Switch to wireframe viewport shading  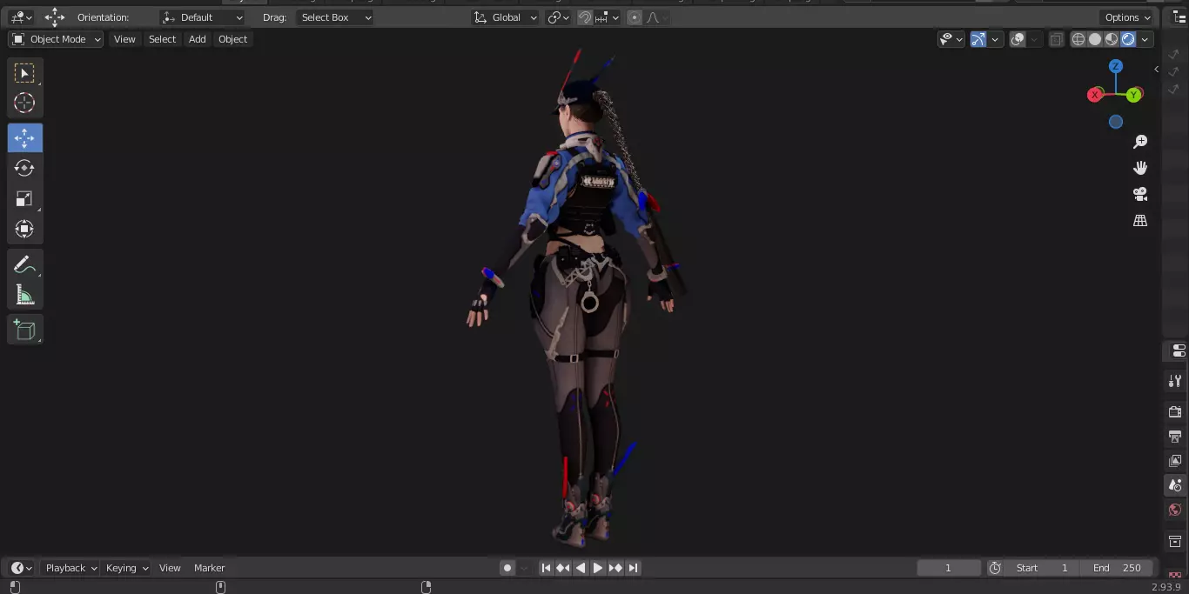point(1078,39)
